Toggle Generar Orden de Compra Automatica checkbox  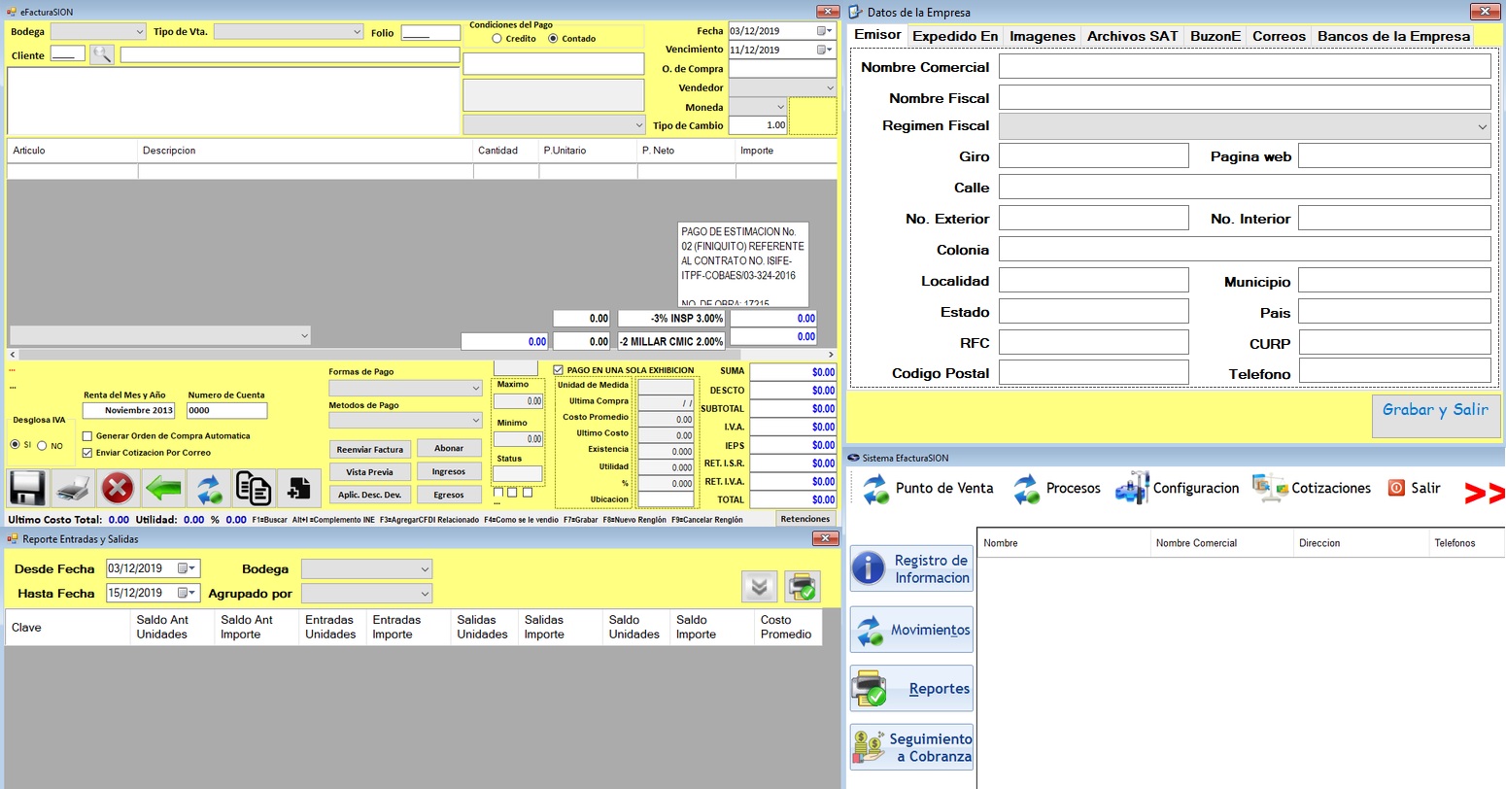click(87, 436)
